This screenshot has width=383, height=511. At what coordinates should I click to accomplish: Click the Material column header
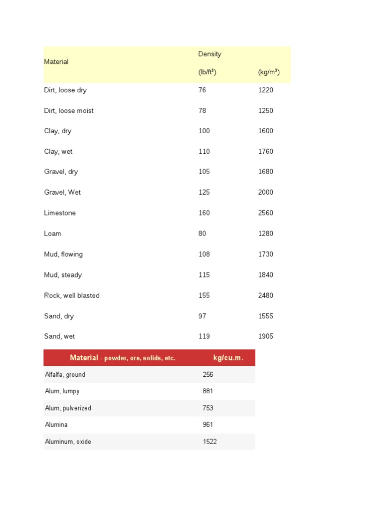pyautogui.click(x=56, y=62)
